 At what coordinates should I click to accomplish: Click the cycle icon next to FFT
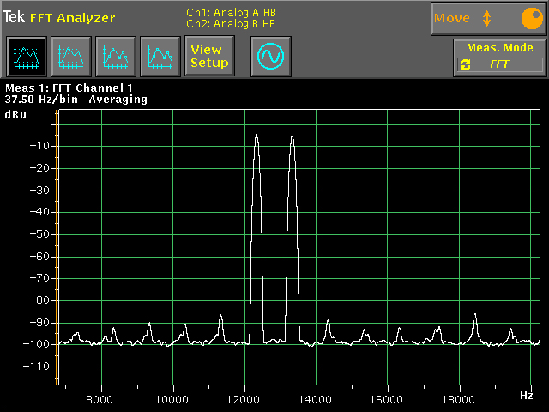click(x=465, y=64)
